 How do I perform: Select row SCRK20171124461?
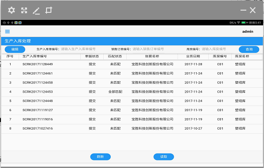(132, 74)
